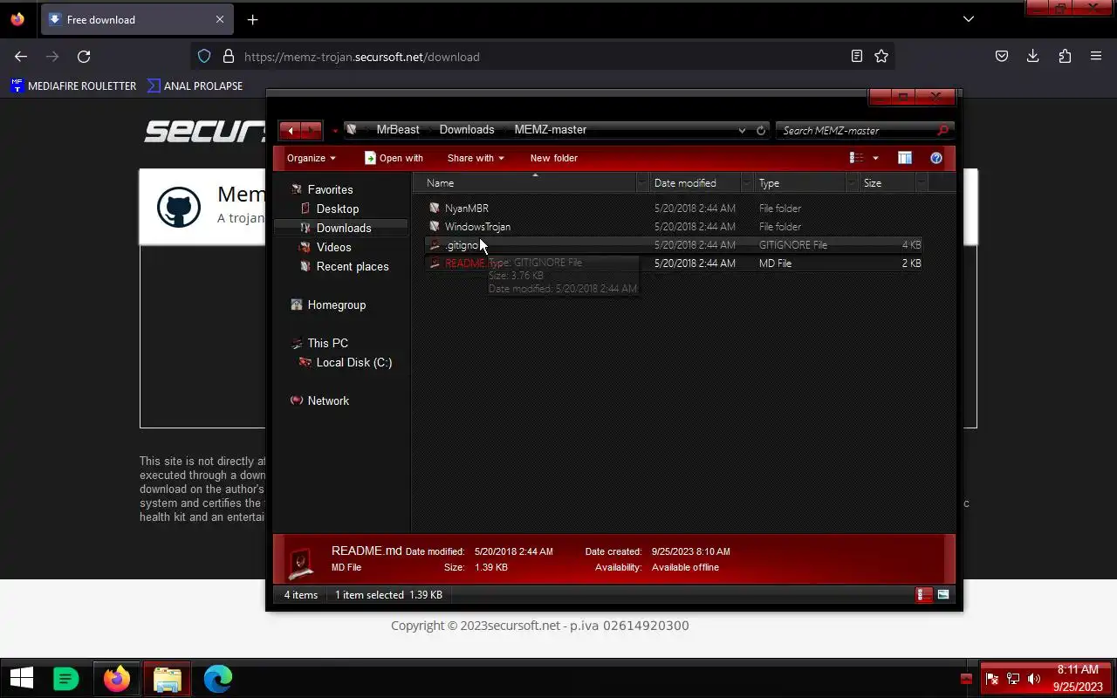
Task: Click Open with in the Explorer toolbar
Action: point(394,158)
